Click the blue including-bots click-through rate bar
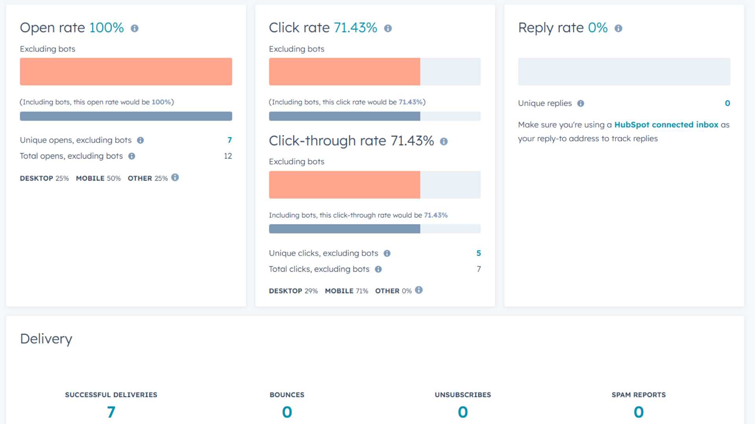This screenshot has width=755, height=424. pos(344,229)
